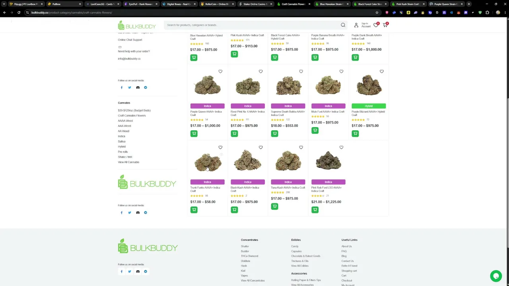The height and width of the screenshot is (286, 509).
Task: Switch to the RollerCoin browser tab
Action: [217, 4]
